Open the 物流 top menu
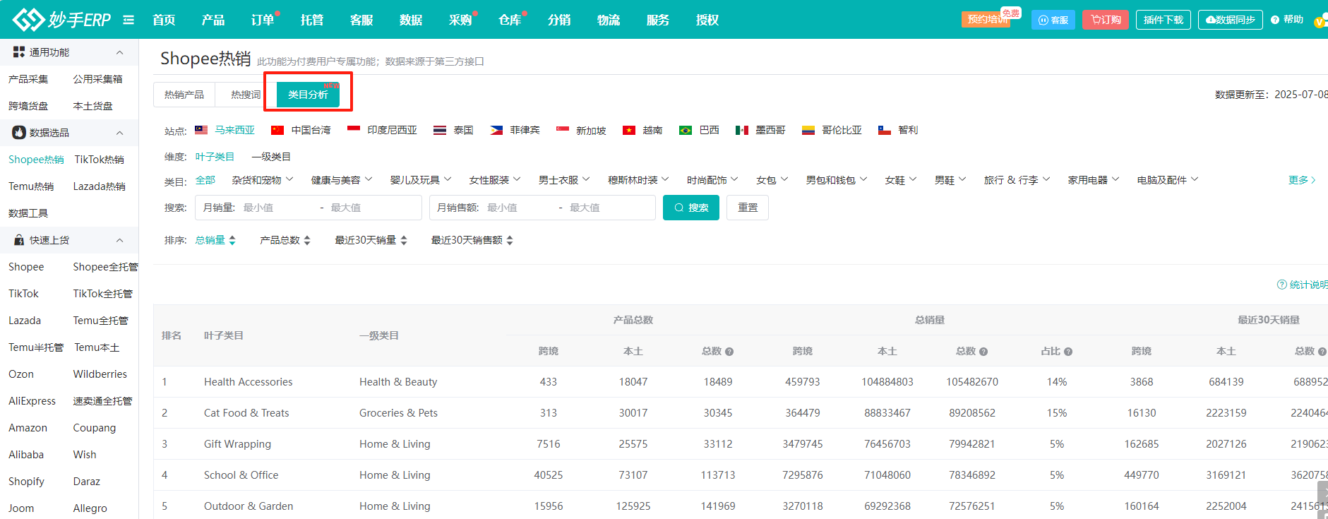The height and width of the screenshot is (519, 1328). pos(609,20)
